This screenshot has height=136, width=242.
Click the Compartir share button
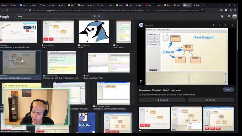pos(162,100)
